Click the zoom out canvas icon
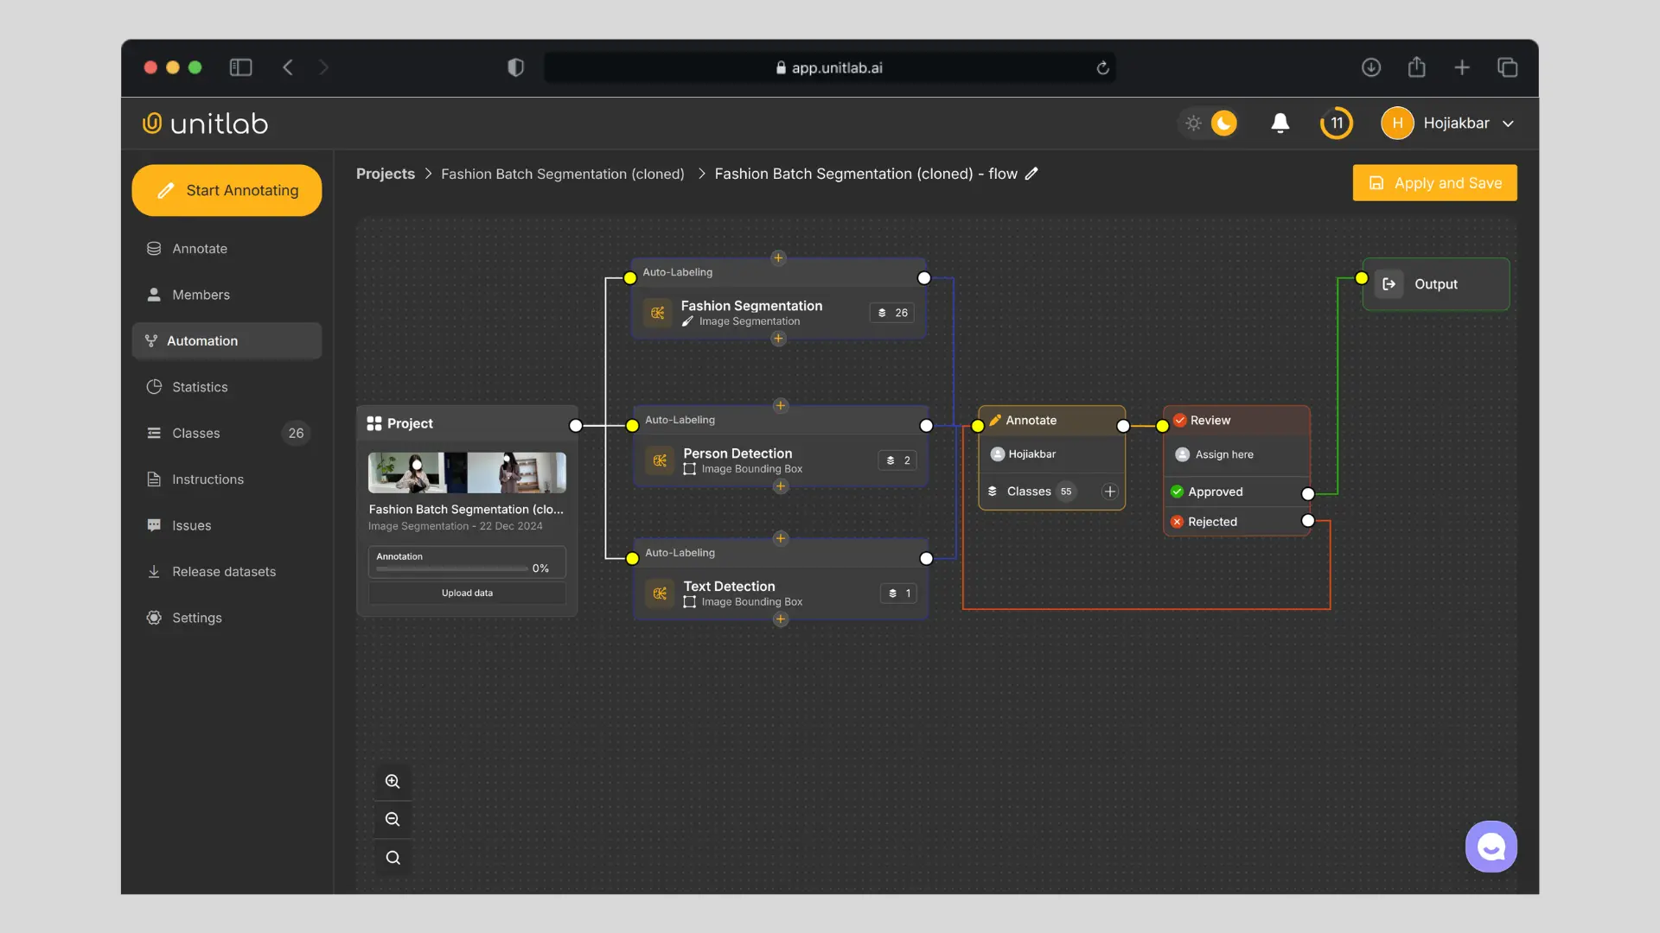The width and height of the screenshot is (1660, 933). click(x=393, y=819)
